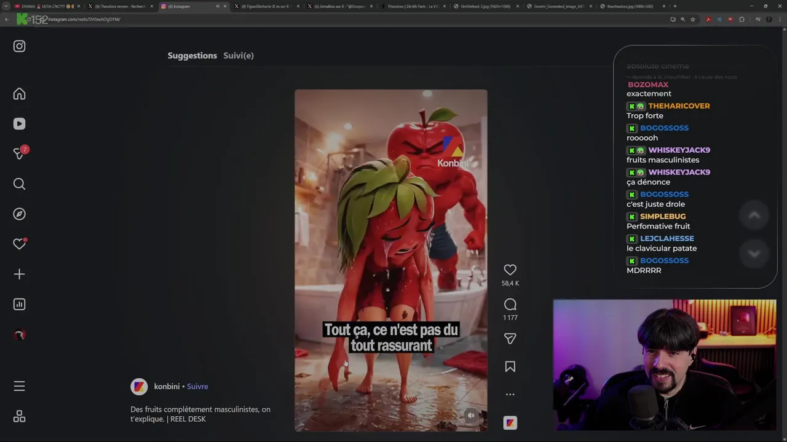
Task: Open the Adobe Acrobat extension icon
Action: coord(708,19)
